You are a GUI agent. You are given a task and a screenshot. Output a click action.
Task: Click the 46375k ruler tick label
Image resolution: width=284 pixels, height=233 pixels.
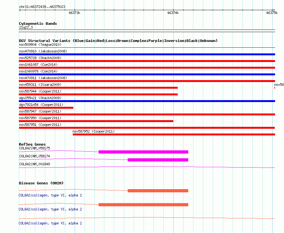click(x=272, y=13)
